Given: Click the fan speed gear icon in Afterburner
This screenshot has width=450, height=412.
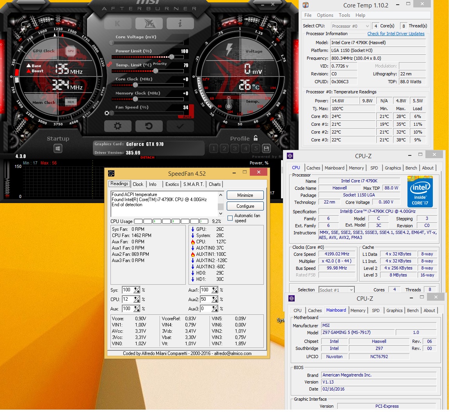Looking at the screenshot, I should tap(107, 113).
